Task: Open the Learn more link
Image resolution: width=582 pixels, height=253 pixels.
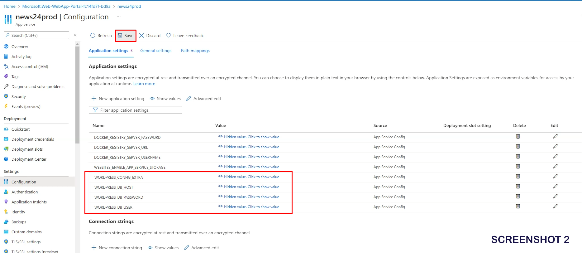Action: 144,84
